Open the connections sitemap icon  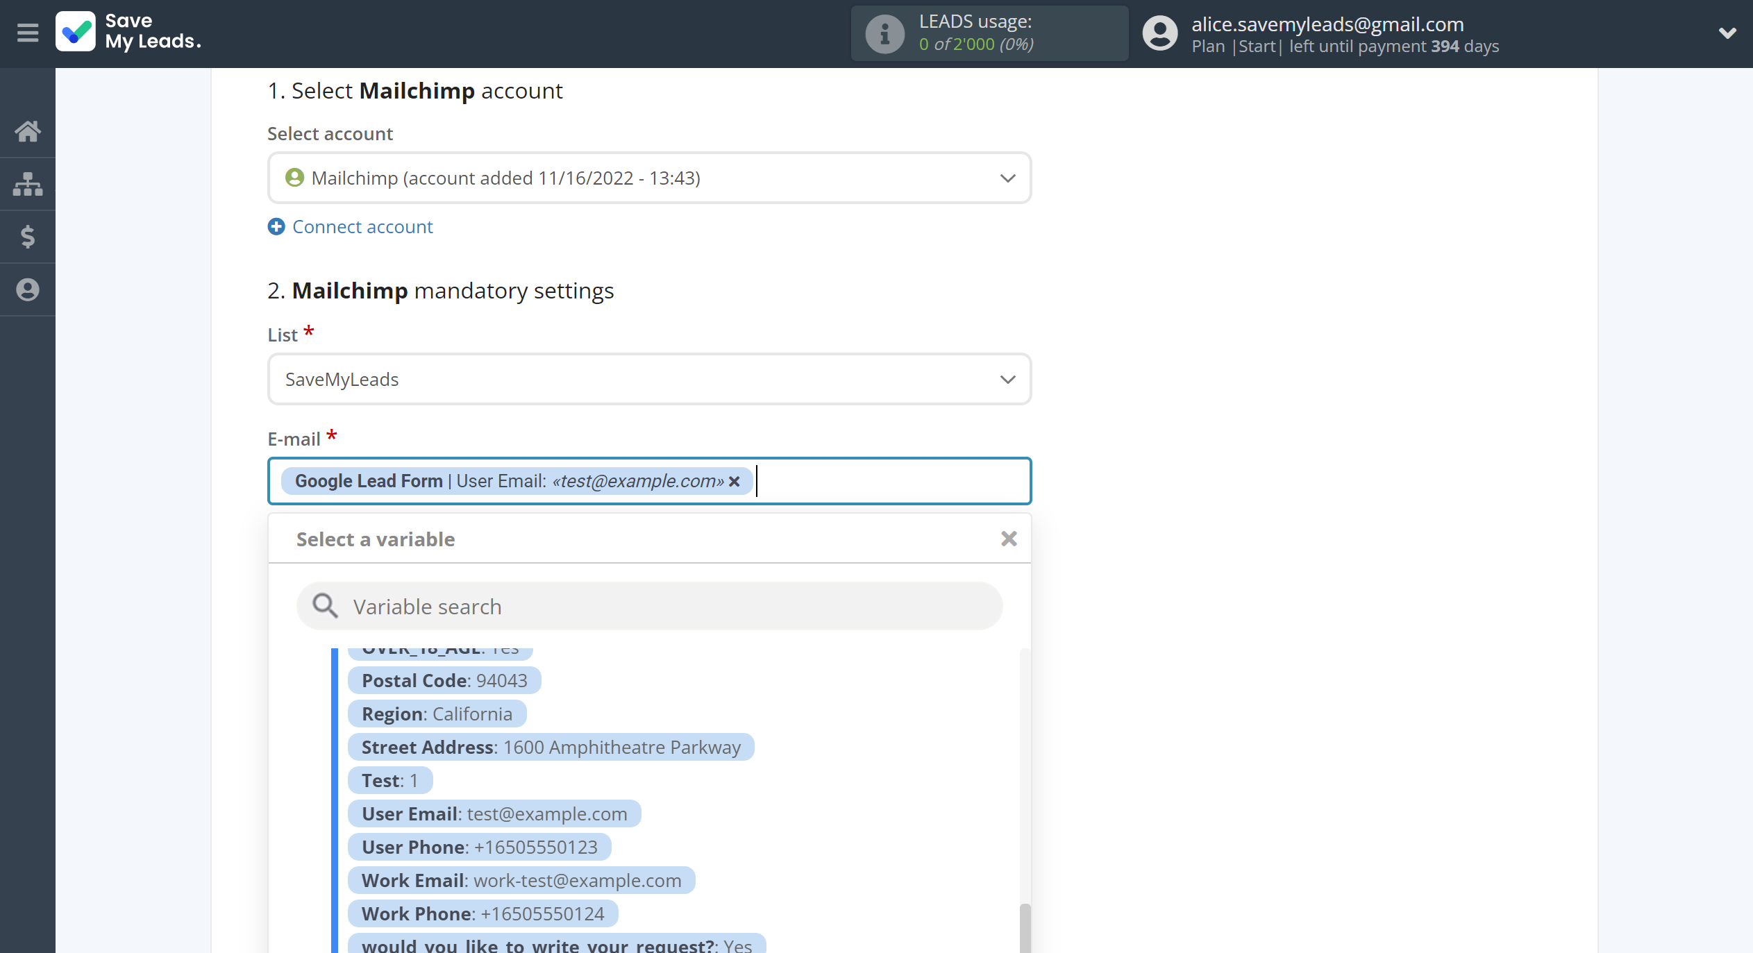click(x=28, y=184)
